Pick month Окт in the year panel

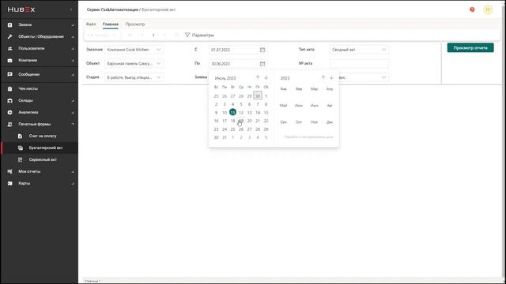pyautogui.click(x=299, y=122)
